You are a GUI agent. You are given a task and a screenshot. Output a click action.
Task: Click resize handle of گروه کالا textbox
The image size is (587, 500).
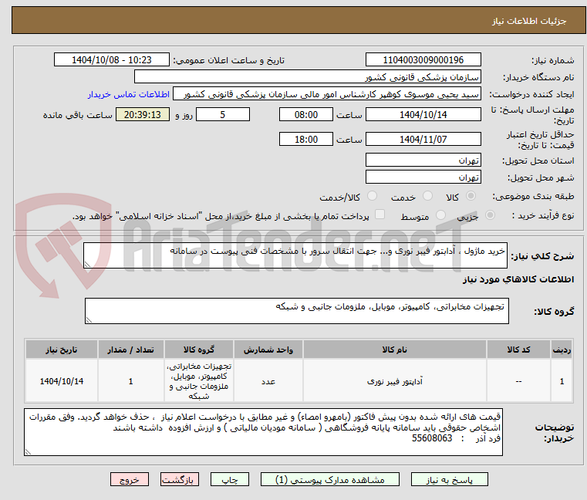[x=89, y=320]
